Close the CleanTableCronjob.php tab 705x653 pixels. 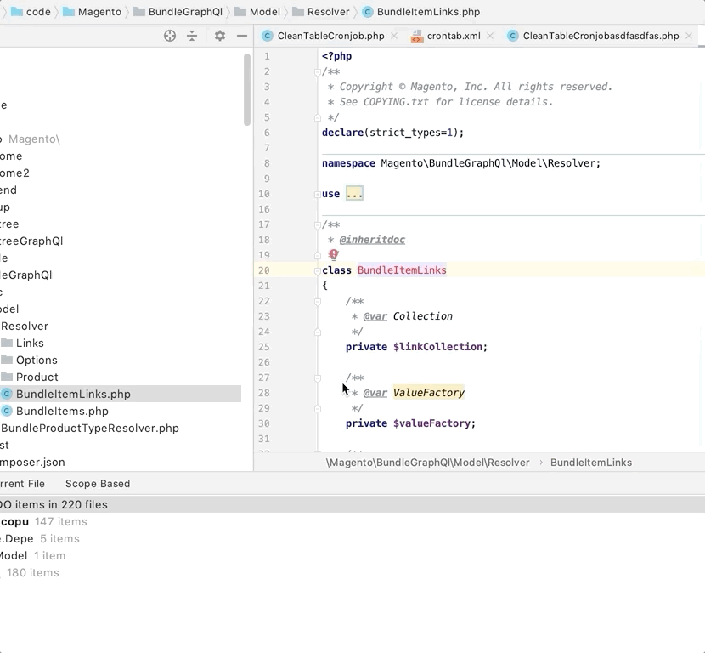(x=394, y=36)
